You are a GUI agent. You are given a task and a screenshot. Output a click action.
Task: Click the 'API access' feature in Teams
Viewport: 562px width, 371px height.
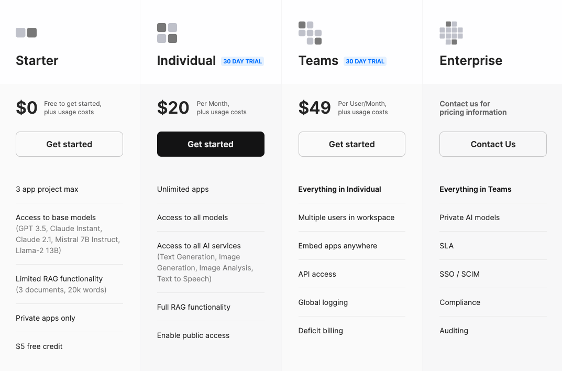pos(317,274)
